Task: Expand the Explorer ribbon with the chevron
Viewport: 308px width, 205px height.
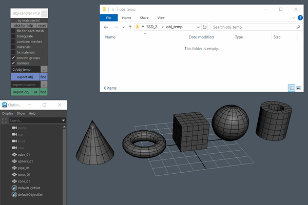Action: 293,17
